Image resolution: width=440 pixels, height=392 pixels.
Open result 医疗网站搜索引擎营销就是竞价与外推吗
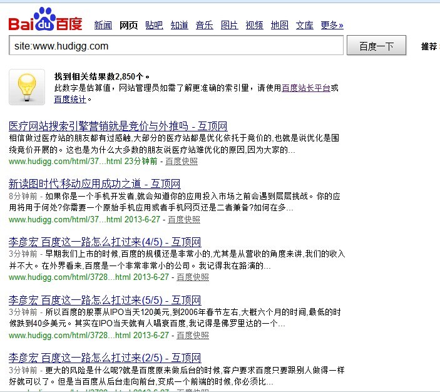pyautogui.click(x=118, y=126)
